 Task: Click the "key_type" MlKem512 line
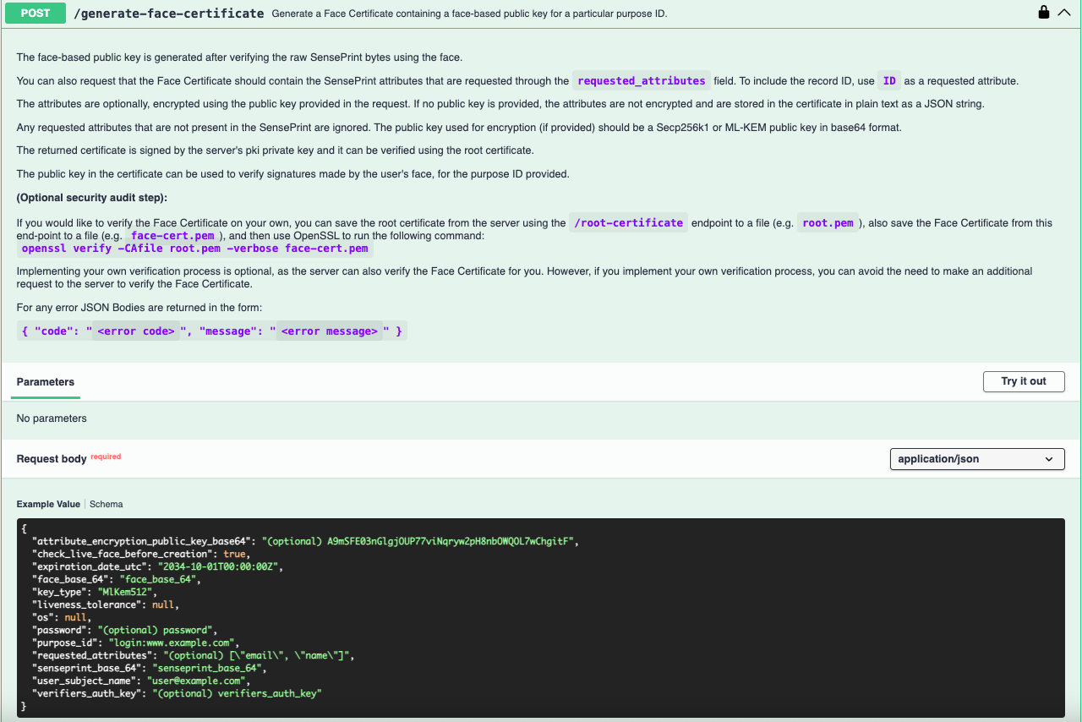tap(95, 592)
